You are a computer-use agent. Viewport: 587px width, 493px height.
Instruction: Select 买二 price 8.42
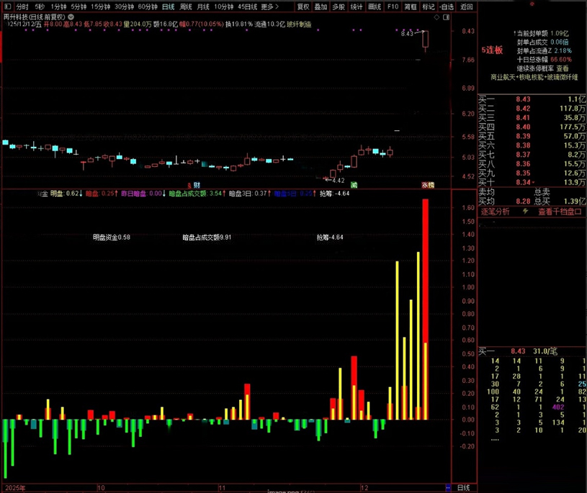click(x=523, y=109)
